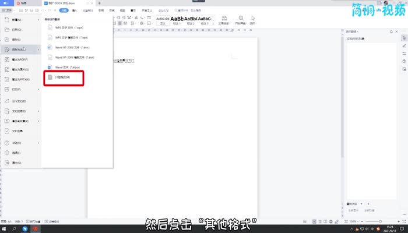Open the Select tool dropdown in ribbon
The image size is (408, 233).
[252, 21]
